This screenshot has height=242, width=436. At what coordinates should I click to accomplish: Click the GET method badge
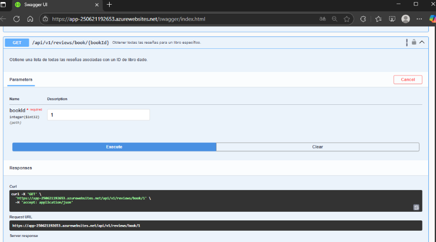17,43
